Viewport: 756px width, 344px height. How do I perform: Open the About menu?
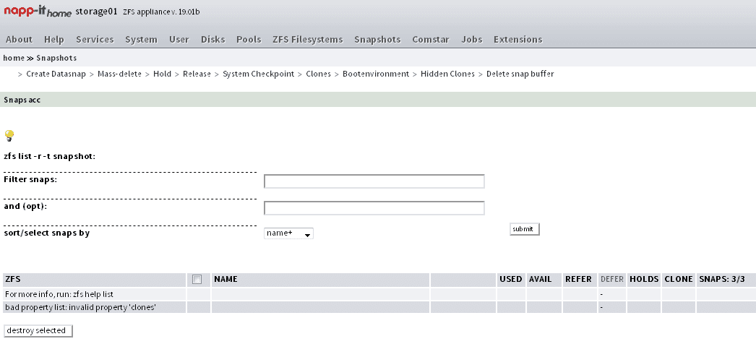pos(20,40)
